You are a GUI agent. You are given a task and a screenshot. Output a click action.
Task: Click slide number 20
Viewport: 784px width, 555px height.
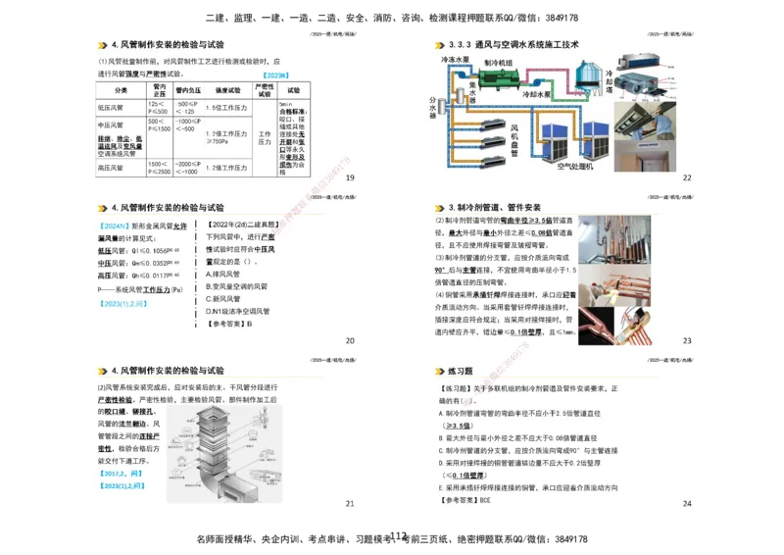click(x=350, y=341)
